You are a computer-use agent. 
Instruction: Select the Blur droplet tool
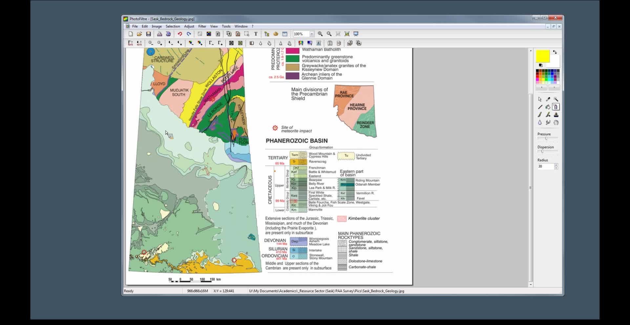(540, 123)
